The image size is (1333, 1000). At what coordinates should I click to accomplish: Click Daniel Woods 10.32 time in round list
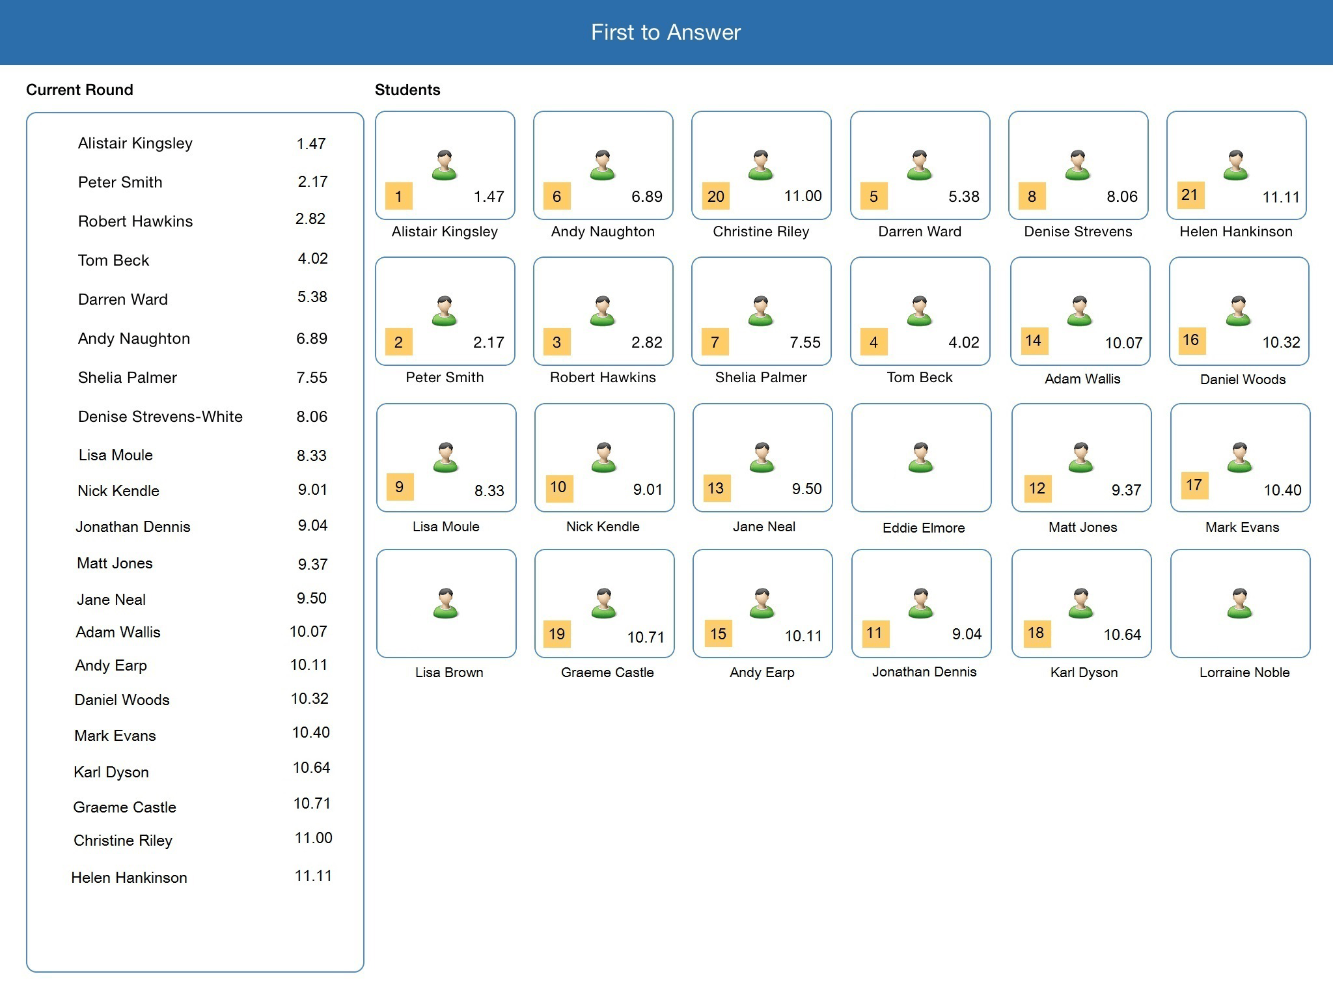point(309,699)
